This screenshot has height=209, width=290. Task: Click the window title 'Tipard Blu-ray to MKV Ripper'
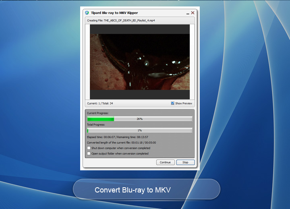tap(114, 13)
